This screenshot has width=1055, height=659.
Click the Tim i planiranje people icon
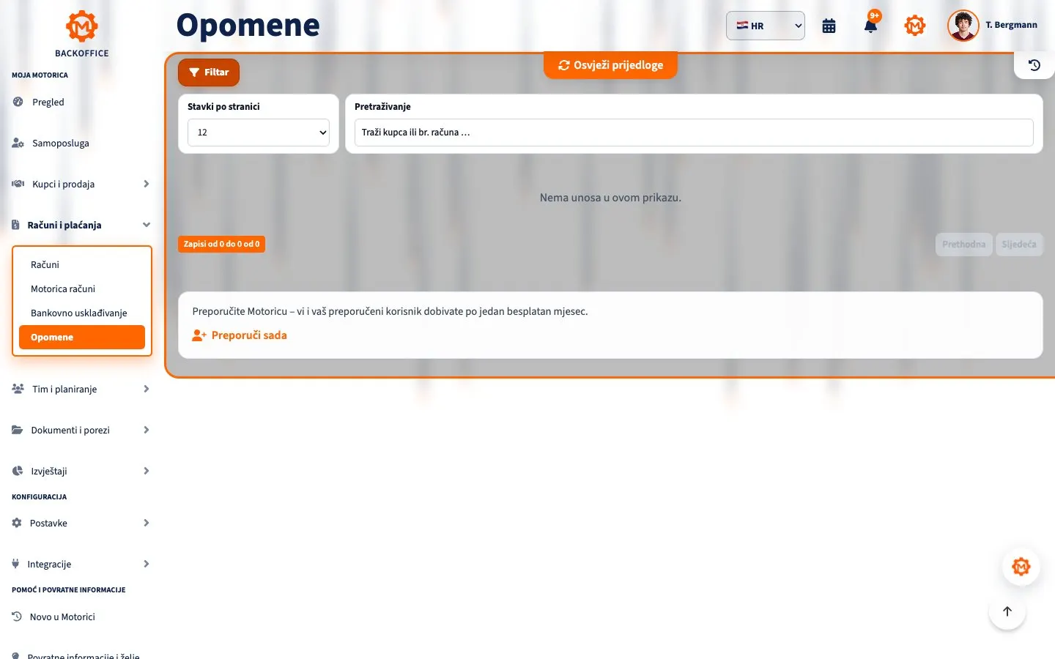pyautogui.click(x=18, y=389)
